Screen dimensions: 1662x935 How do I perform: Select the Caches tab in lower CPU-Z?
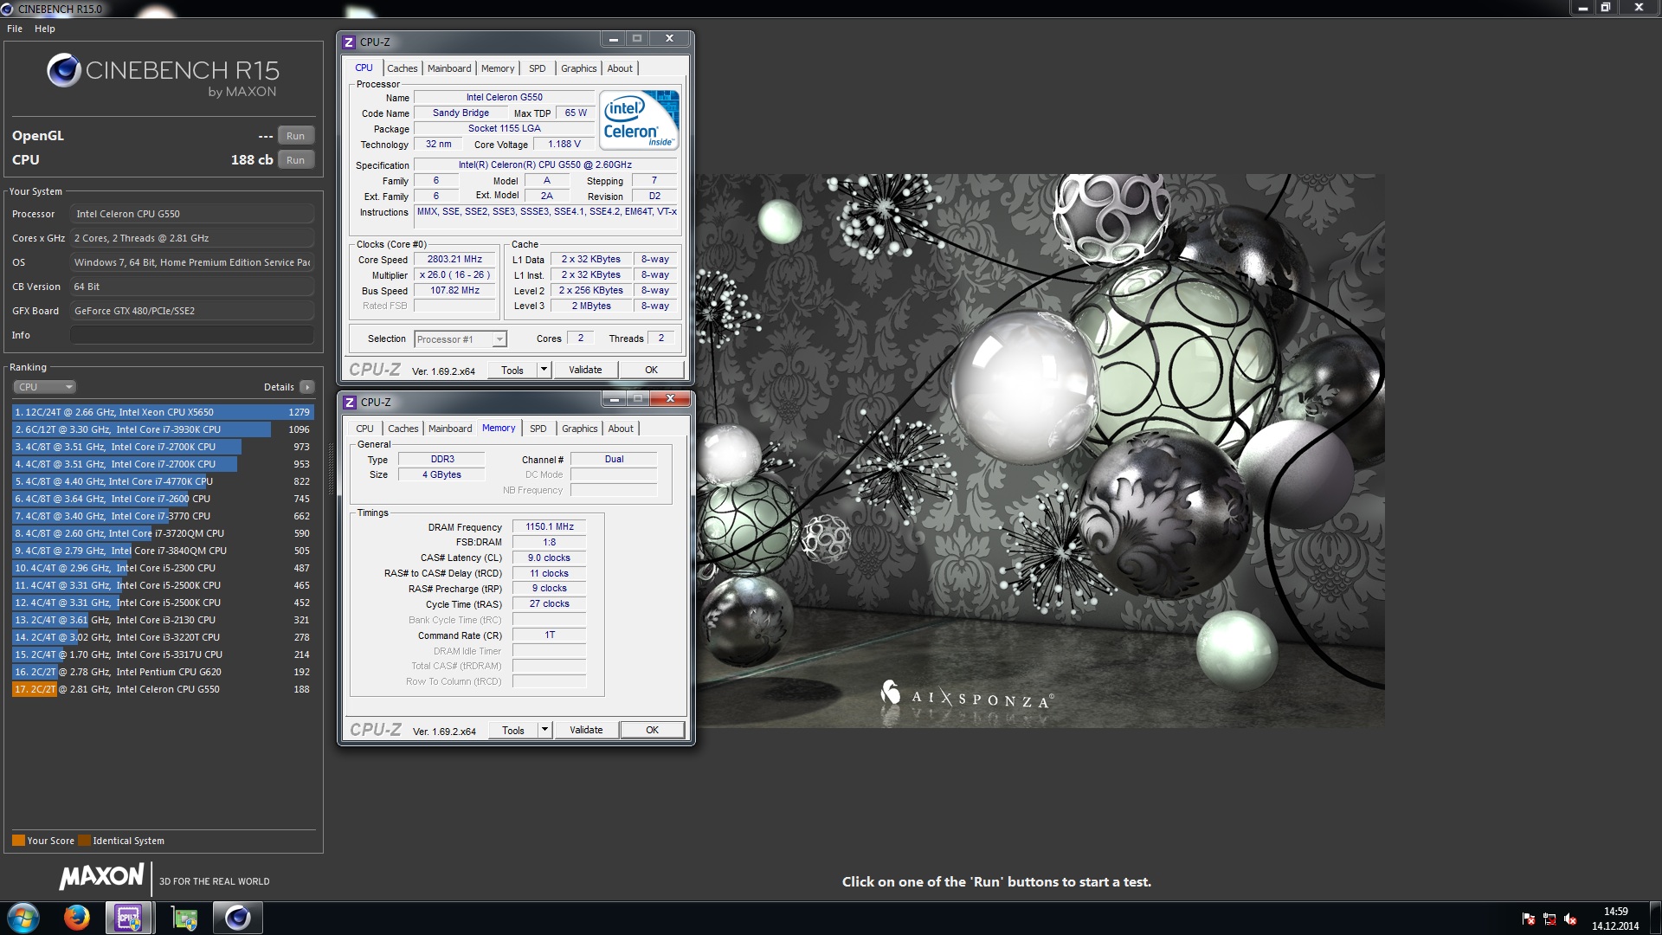[x=403, y=429]
